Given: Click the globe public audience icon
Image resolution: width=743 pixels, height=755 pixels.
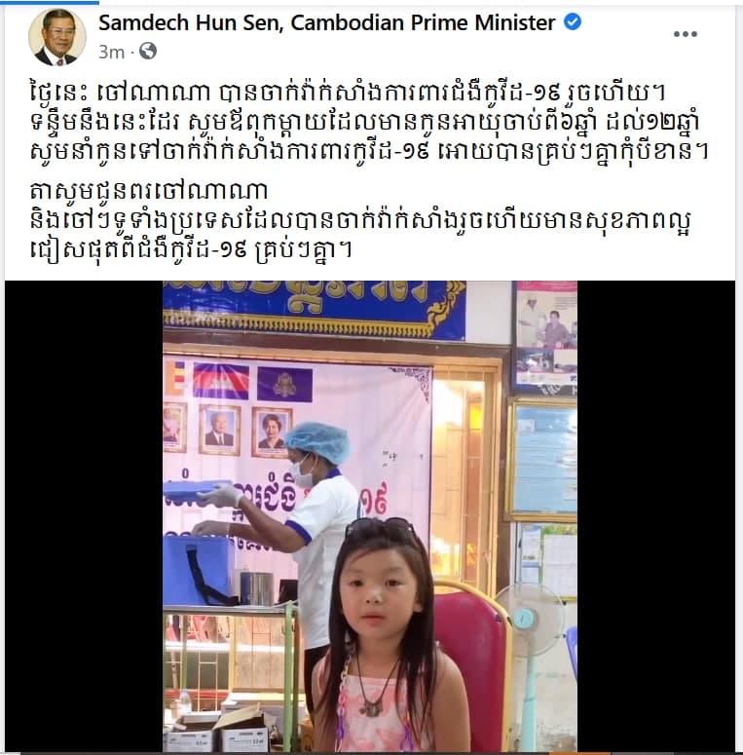Looking at the screenshot, I should [148, 51].
